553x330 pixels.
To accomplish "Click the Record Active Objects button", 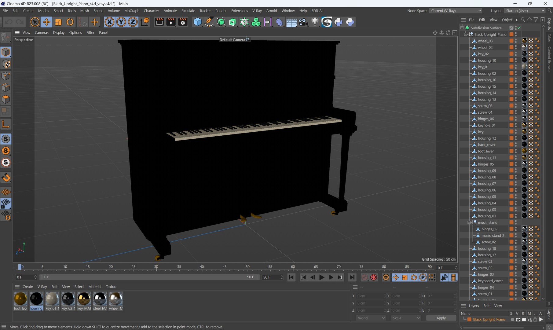I will [x=364, y=277].
